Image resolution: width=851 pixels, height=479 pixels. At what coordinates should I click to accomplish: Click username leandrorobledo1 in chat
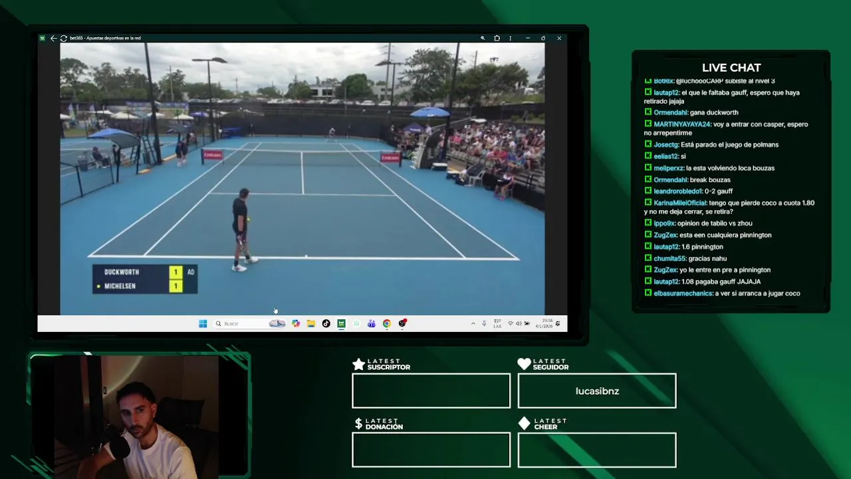tap(677, 191)
